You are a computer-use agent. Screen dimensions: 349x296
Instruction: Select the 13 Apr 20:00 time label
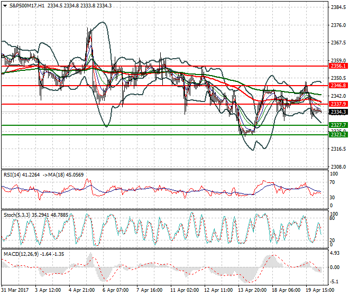click(252, 290)
